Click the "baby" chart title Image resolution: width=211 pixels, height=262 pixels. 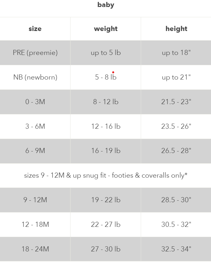click(106, 5)
